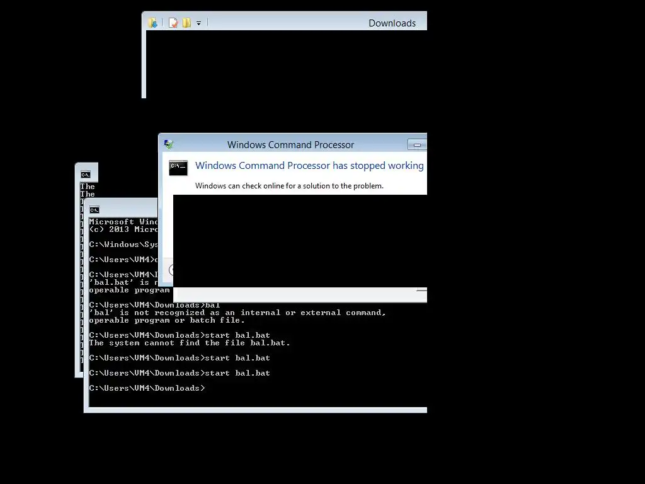Click first 'The' line in back console window

(88, 187)
